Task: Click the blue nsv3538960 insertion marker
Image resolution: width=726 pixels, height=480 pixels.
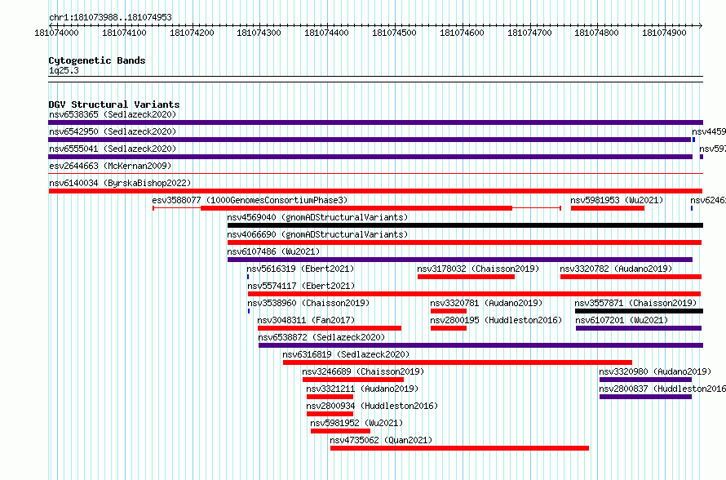Action: (249, 311)
